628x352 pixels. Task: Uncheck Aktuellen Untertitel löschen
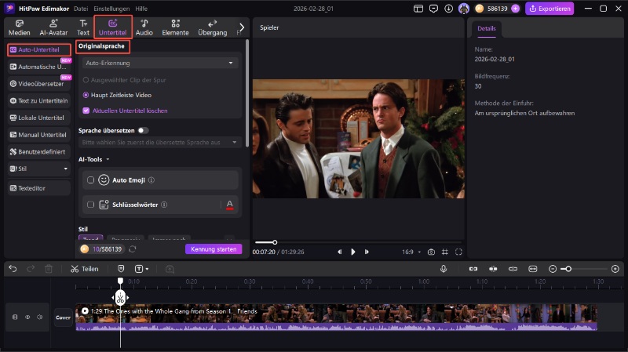(x=86, y=111)
